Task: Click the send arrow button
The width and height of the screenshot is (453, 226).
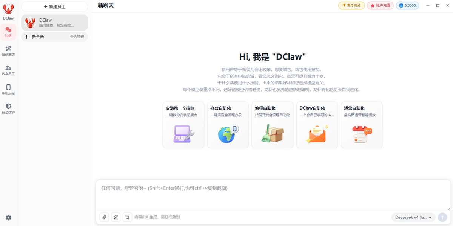Action: tap(442, 217)
